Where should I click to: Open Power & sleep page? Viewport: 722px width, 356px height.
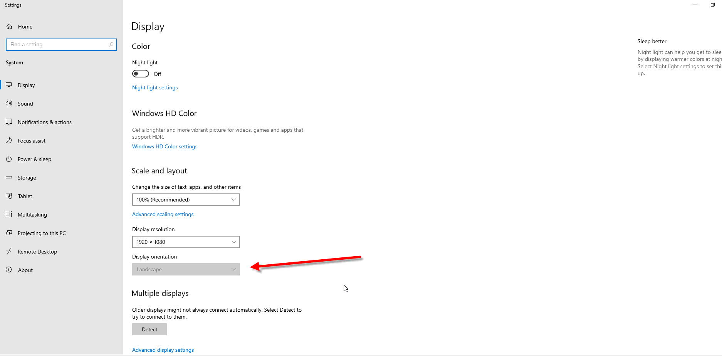tap(62, 159)
